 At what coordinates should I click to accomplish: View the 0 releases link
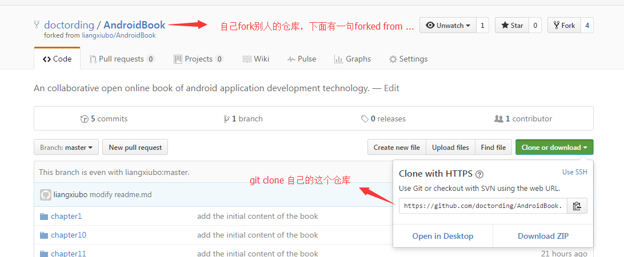(x=383, y=119)
